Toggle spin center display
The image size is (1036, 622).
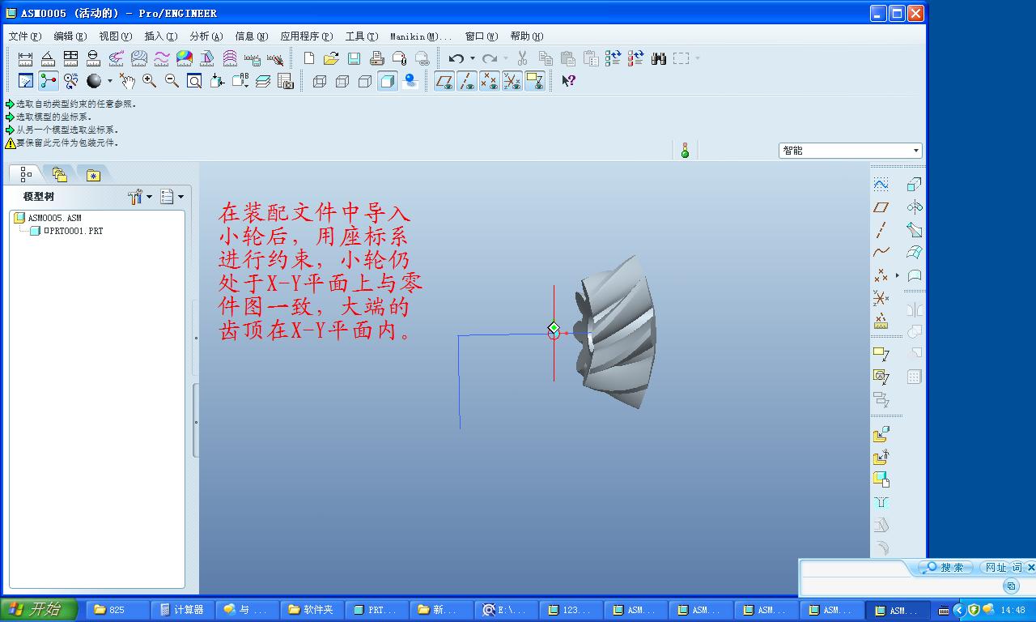[49, 81]
